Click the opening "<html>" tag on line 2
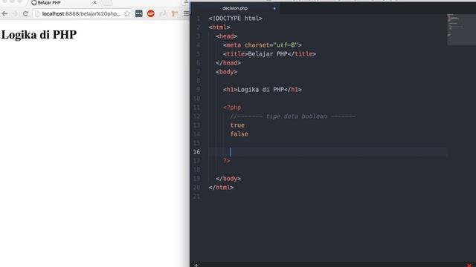 (x=219, y=27)
